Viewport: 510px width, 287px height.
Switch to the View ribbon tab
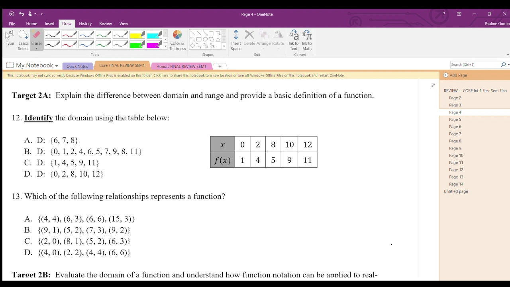pyautogui.click(x=124, y=24)
